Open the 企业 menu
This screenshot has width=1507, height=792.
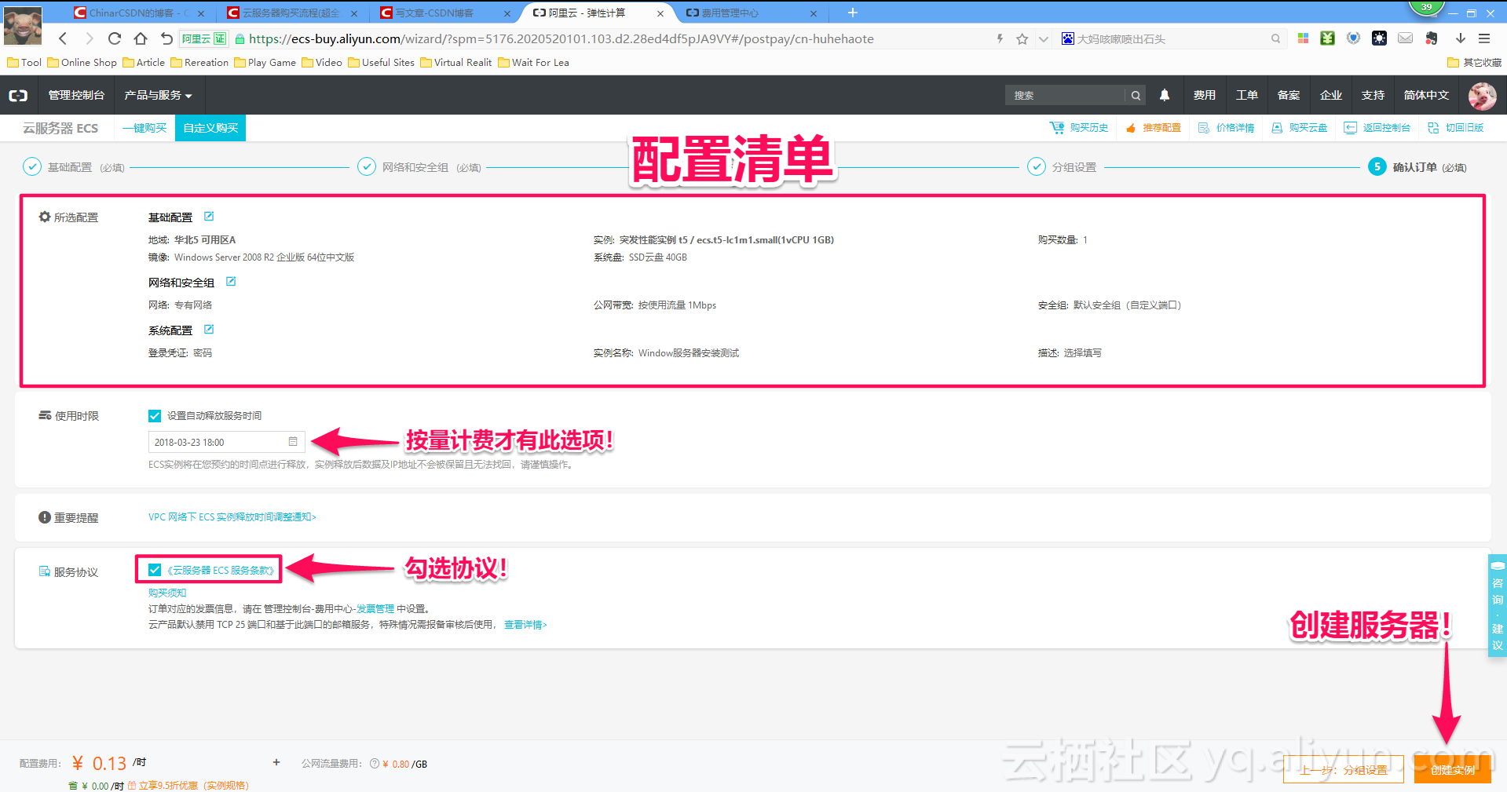[1330, 95]
